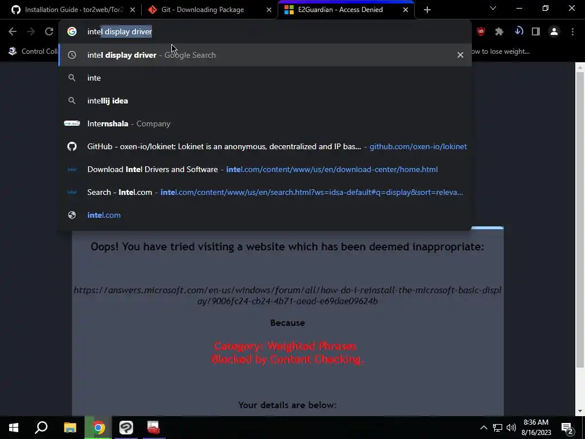The image size is (585, 439).
Task: Choose the 'inte' search suggestion
Action: tap(265, 78)
